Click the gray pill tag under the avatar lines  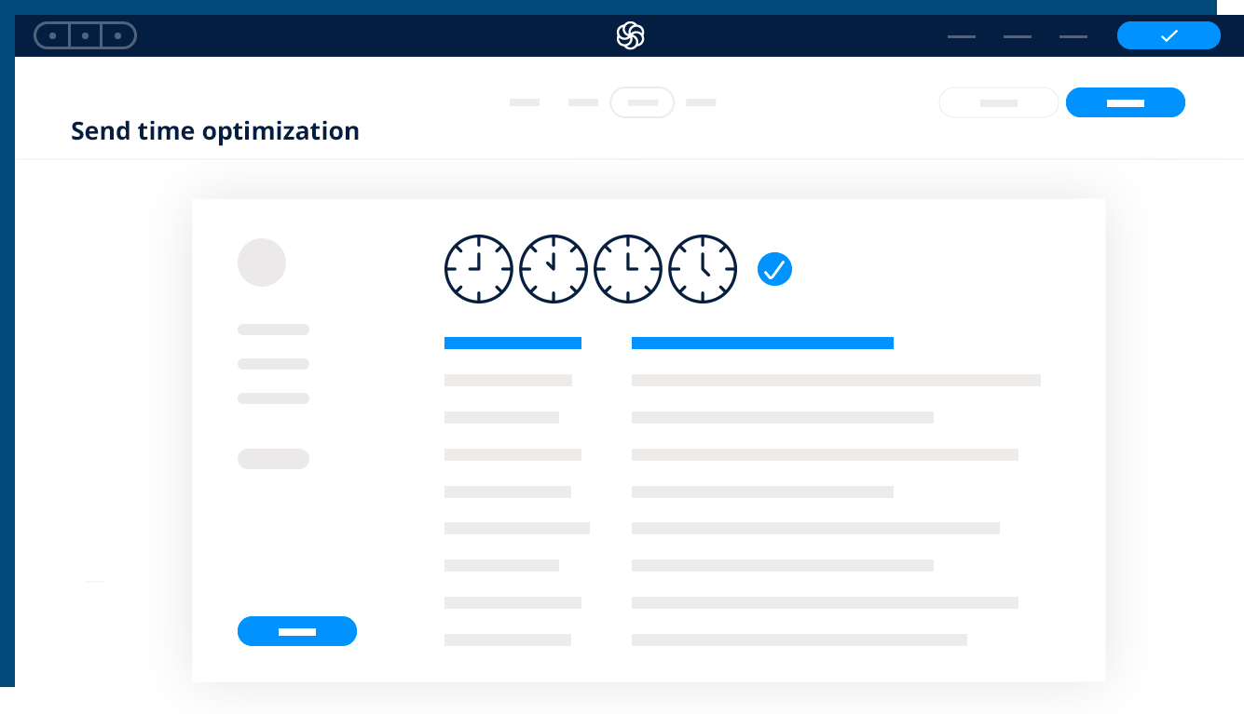pyautogui.click(x=273, y=459)
